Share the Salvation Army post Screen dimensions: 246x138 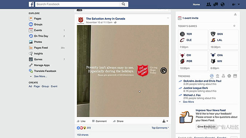(118, 121)
